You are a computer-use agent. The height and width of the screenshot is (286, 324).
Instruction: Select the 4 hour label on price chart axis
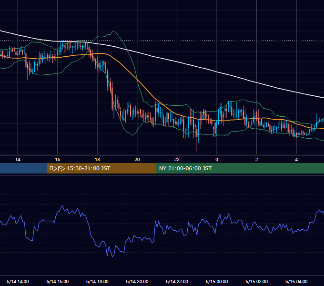(x=296, y=160)
